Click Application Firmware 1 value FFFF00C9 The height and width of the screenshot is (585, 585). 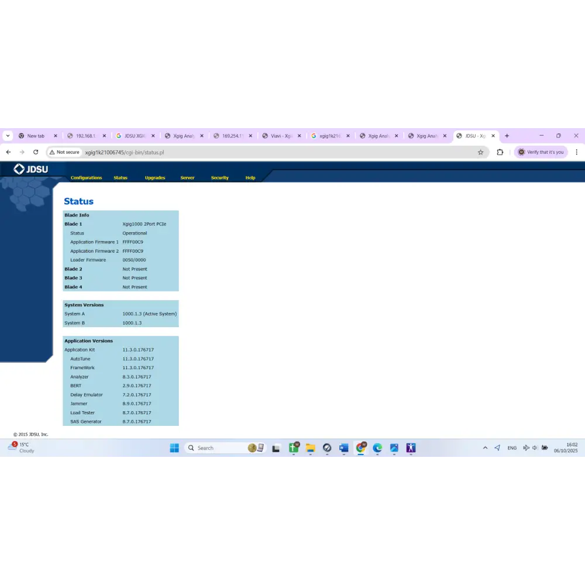pyautogui.click(x=133, y=242)
